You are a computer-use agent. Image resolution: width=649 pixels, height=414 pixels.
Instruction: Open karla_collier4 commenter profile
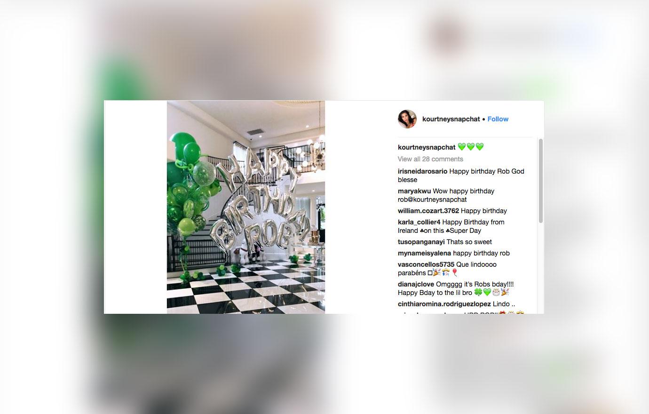(419, 222)
